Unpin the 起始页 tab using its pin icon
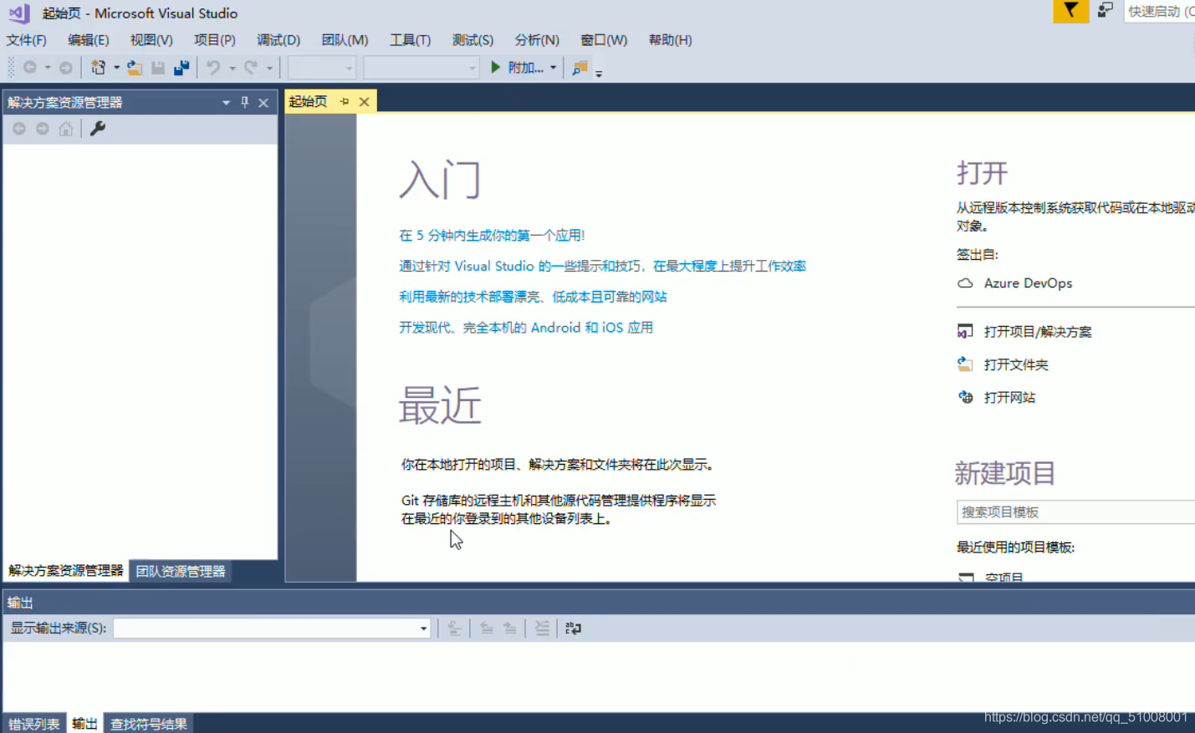1195x733 pixels. tap(345, 101)
